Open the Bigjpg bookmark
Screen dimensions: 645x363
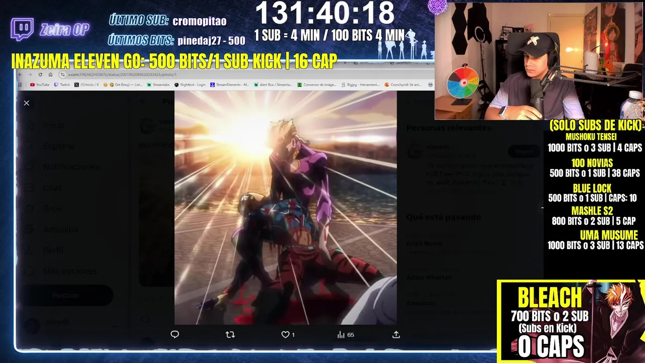(361, 85)
